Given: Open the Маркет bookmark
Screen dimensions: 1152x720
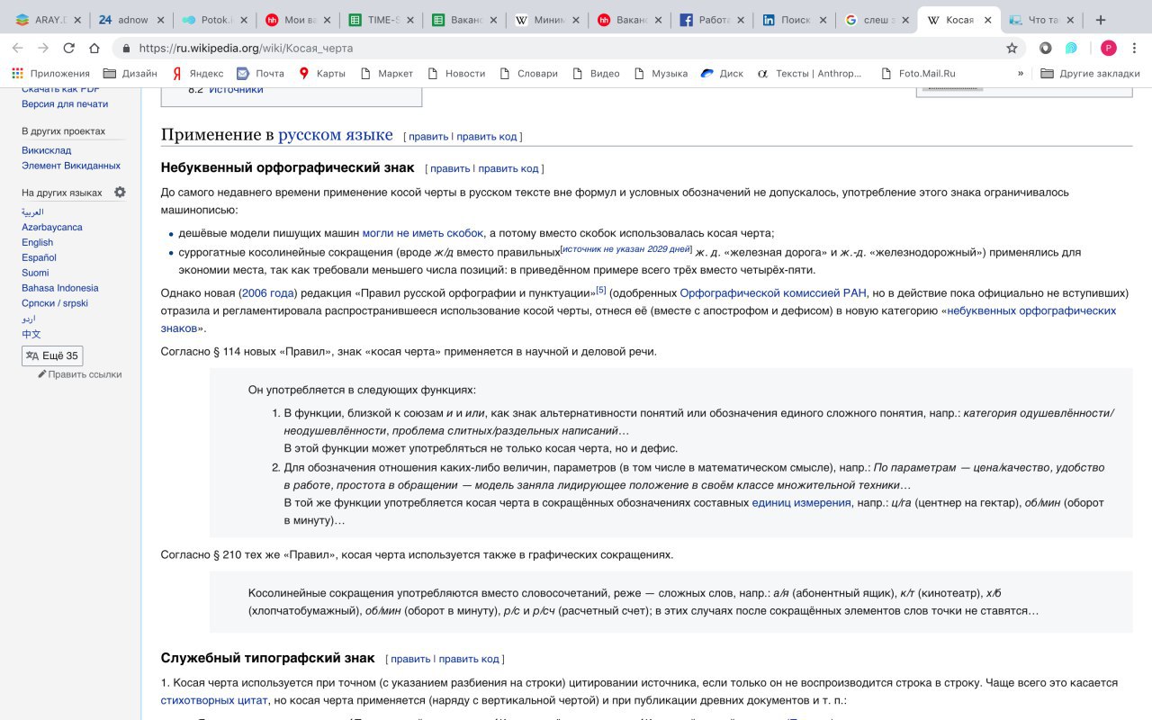Looking at the screenshot, I should (386, 73).
